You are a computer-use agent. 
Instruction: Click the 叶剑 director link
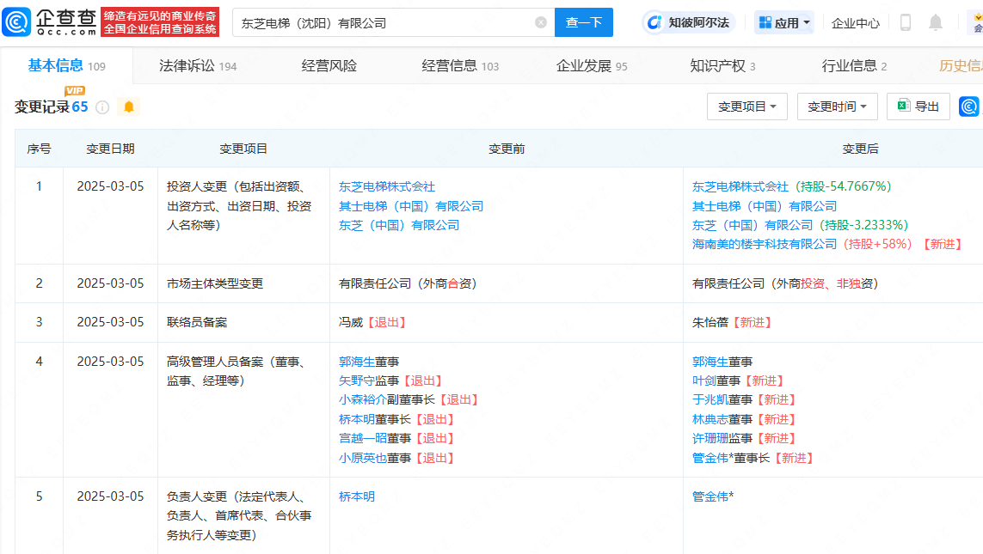[x=704, y=380]
